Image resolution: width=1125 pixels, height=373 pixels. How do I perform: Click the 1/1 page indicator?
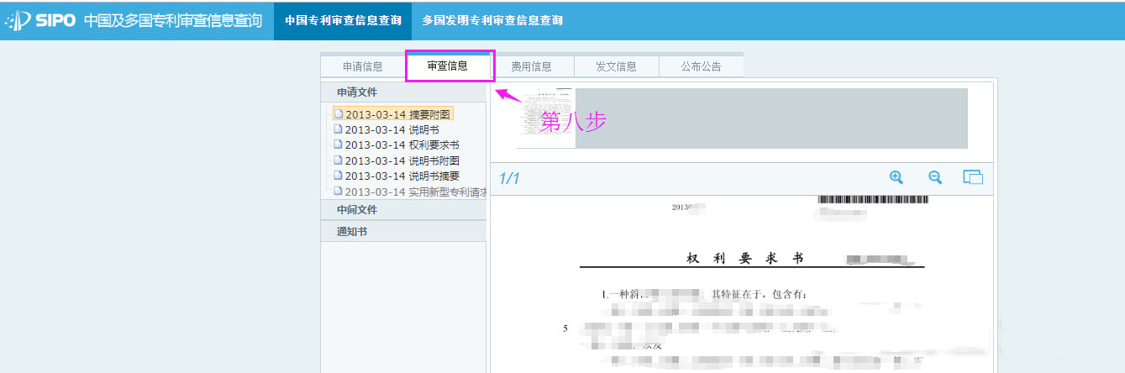pos(510,178)
